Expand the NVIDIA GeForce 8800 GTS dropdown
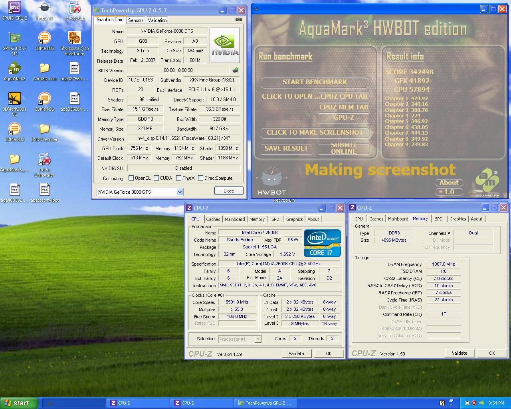 [x=180, y=192]
